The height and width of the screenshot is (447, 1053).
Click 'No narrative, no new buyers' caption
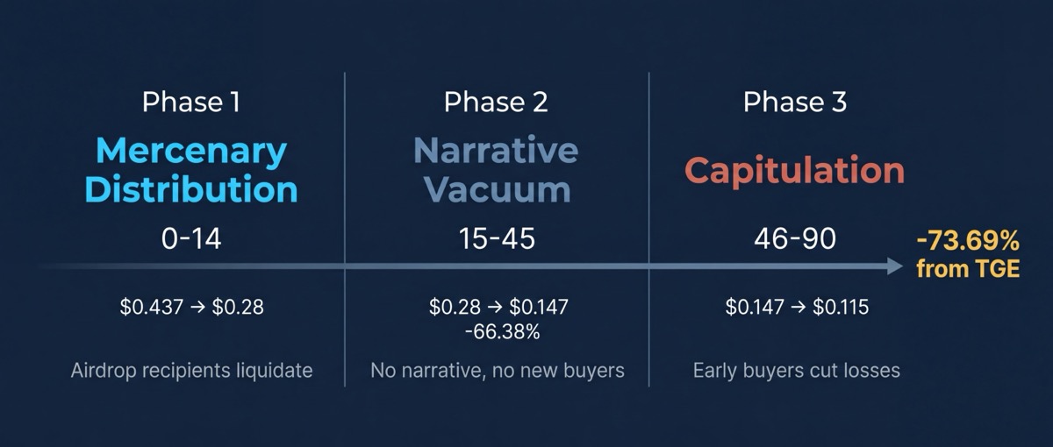coord(498,371)
